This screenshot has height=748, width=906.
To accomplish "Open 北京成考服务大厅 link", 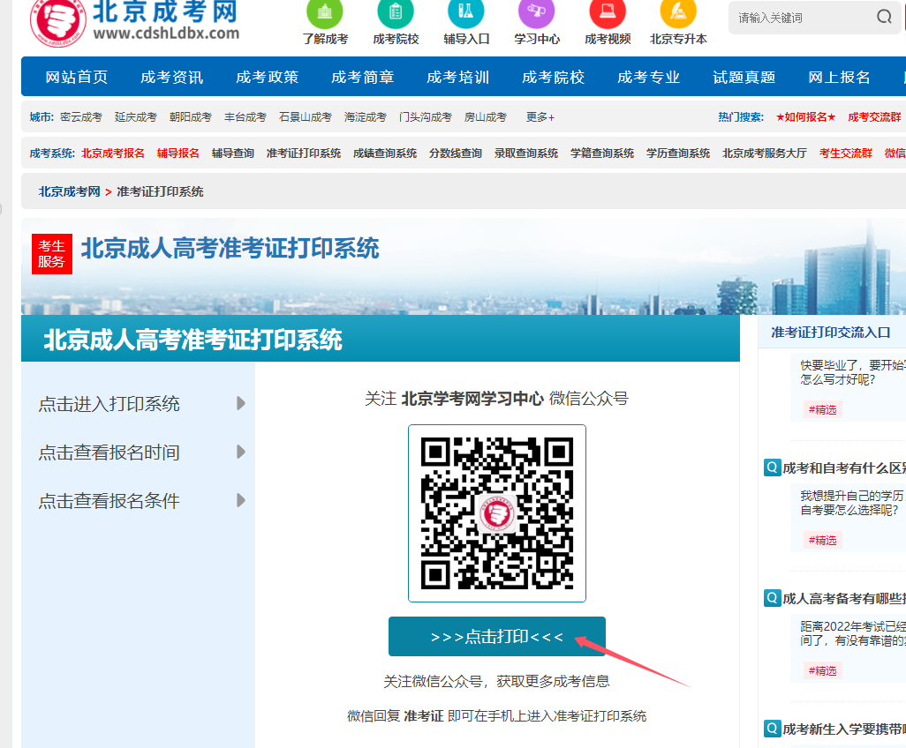I will click(765, 153).
